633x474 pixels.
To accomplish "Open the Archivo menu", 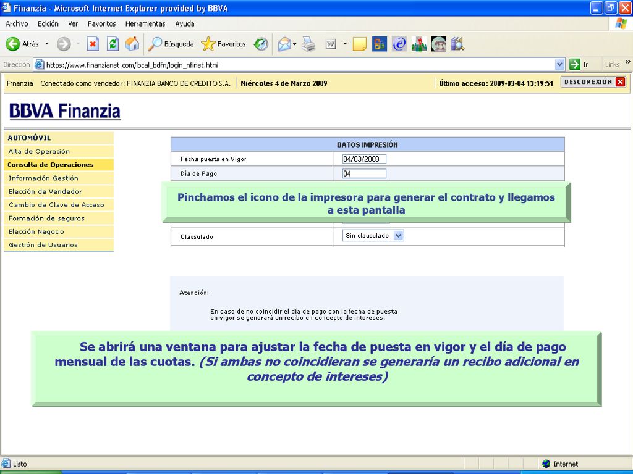I will tap(17, 24).
